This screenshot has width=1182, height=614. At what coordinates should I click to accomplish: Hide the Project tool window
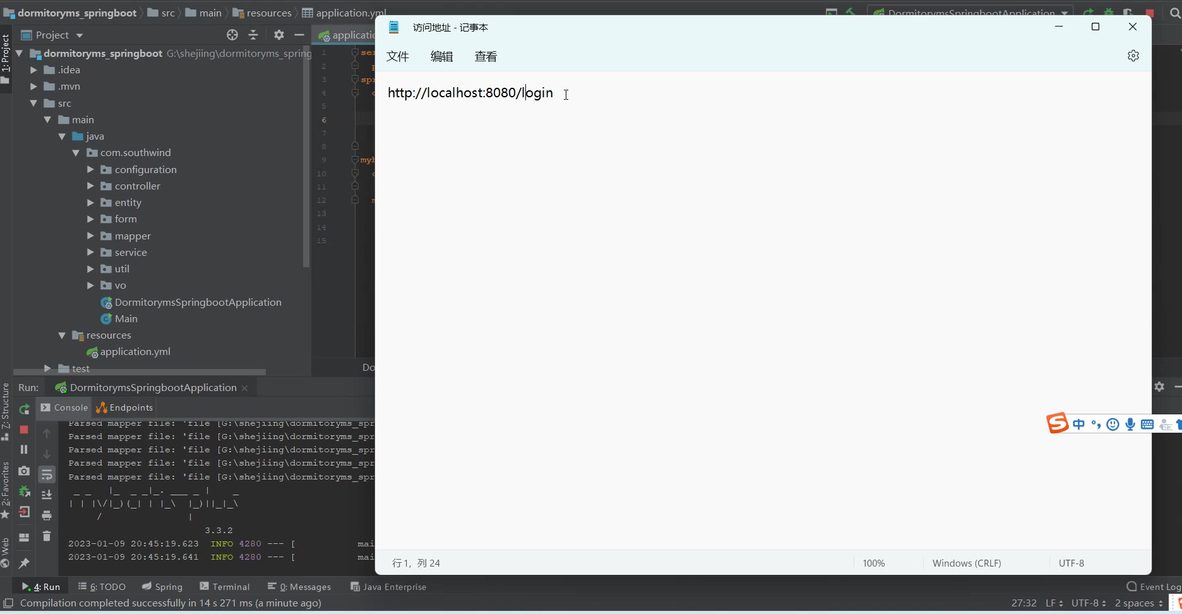click(299, 35)
